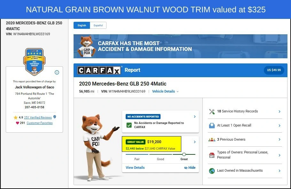Viewport: 291px width, 189px height.
Task: Click the 3 Previous Owners text
Action: click(x=231, y=139)
